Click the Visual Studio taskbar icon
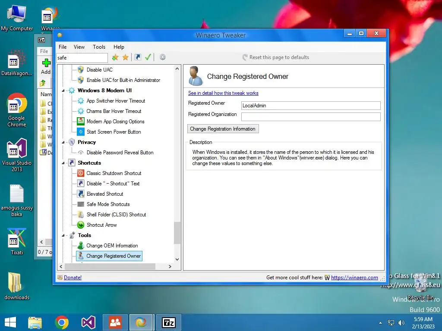Screen dimensions: 442x331 click(x=88, y=322)
